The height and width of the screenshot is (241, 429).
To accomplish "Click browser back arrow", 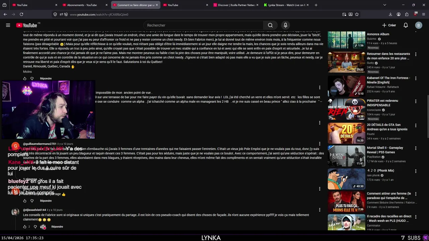I will (x=5, y=14).
